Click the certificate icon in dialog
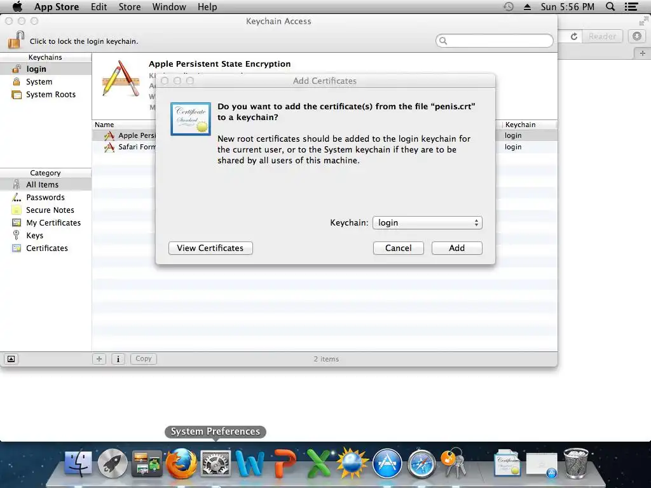This screenshot has height=488, width=651. (x=191, y=119)
